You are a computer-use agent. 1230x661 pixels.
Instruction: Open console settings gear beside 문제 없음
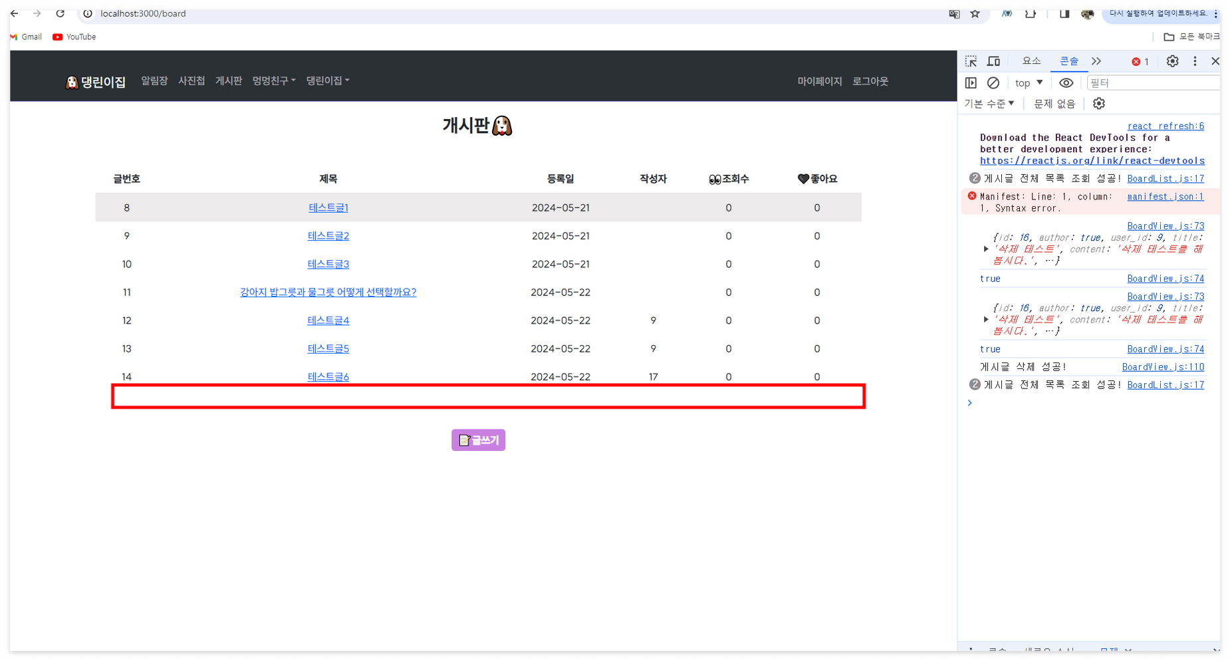[x=1098, y=104]
